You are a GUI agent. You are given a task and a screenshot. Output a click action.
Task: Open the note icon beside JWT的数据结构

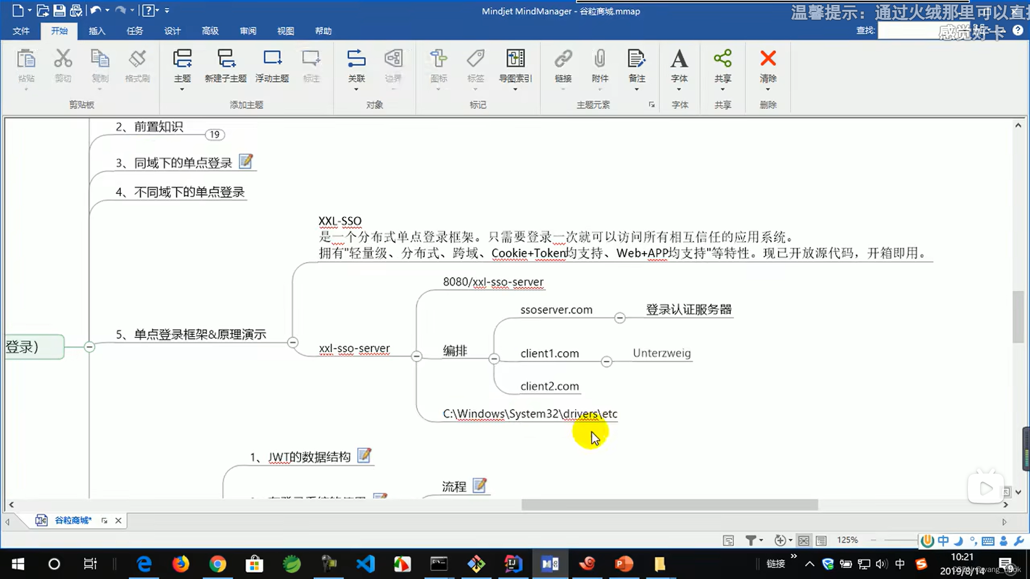[364, 455]
